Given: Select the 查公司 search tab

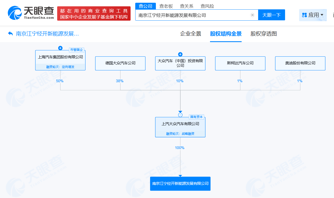Looking at the screenshot, I should (x=145, y=6).
